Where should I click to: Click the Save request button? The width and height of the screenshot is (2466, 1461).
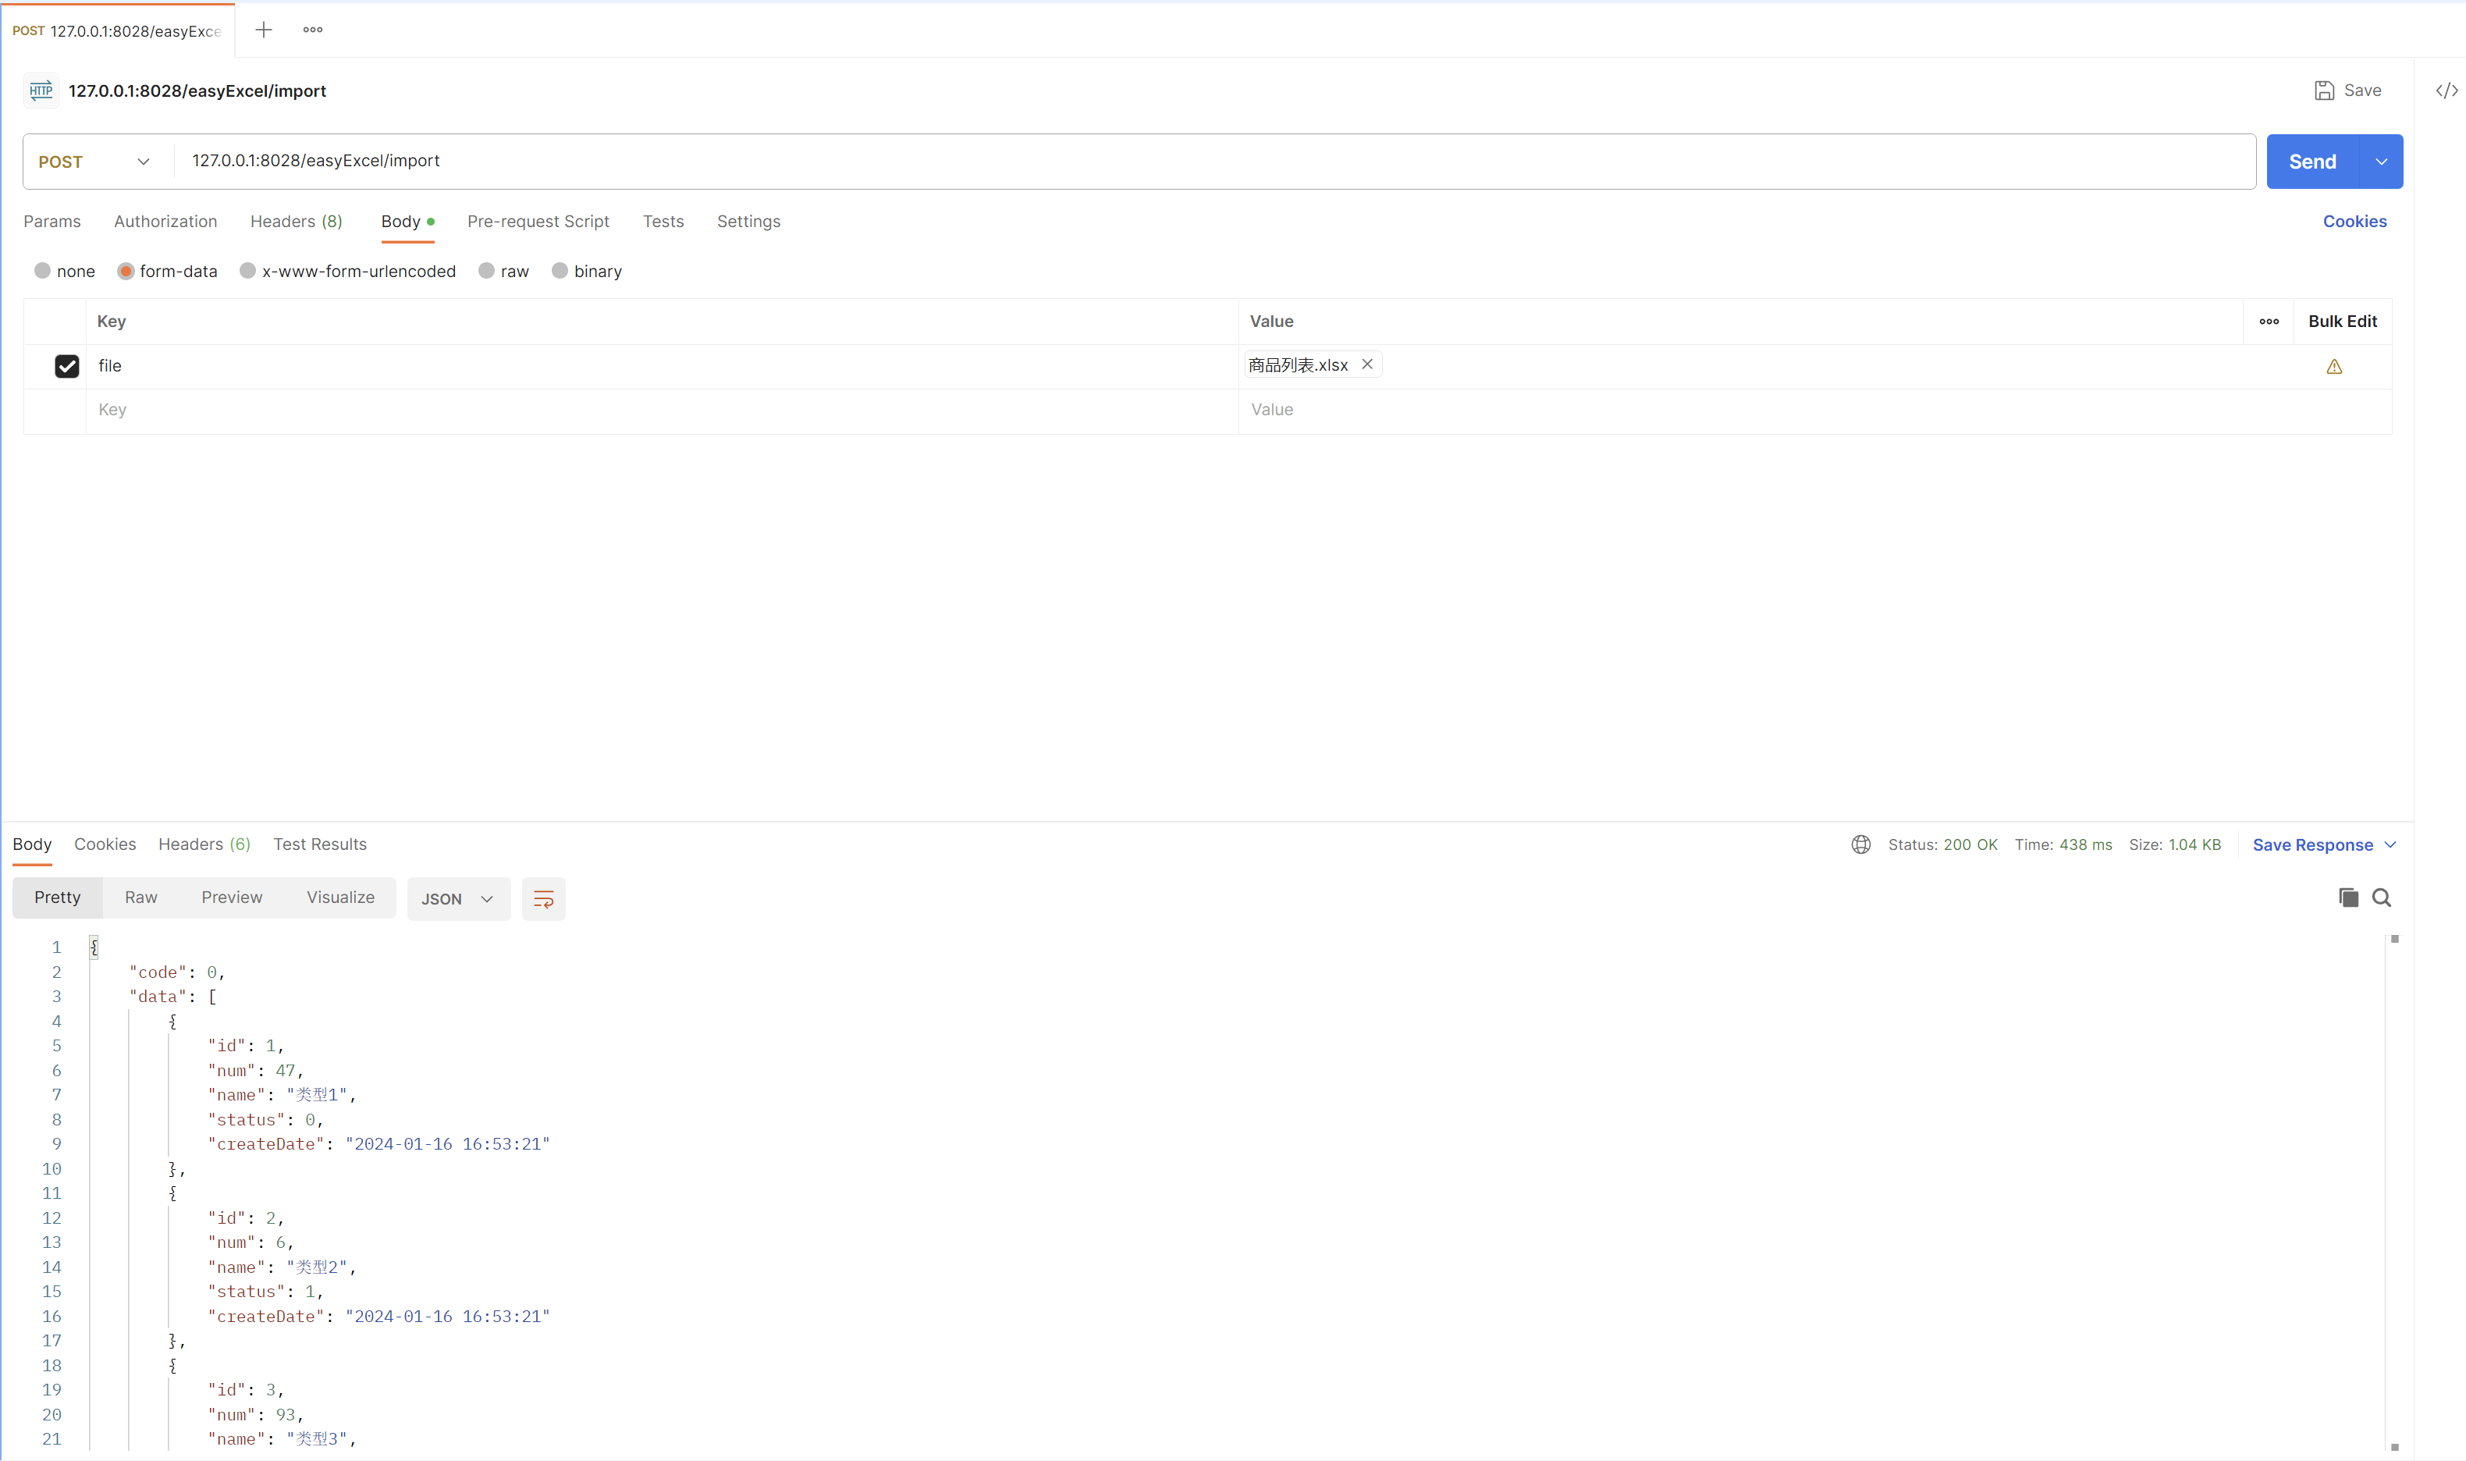(x=2348, y=91)
